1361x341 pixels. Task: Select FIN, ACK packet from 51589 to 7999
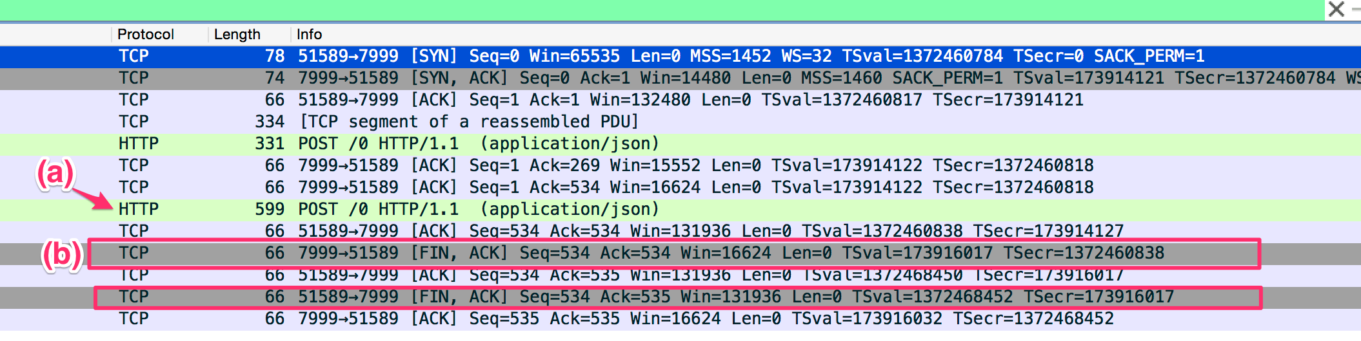(x=681, y=297)
